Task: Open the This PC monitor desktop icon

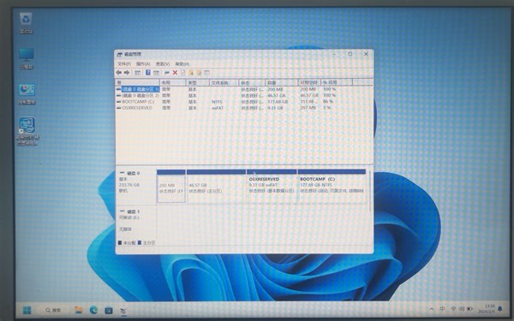Action: click(27, 58)
